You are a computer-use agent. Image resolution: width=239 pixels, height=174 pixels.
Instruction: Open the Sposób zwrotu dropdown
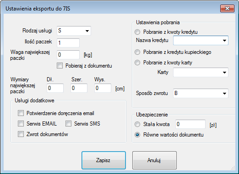[201, 93]
